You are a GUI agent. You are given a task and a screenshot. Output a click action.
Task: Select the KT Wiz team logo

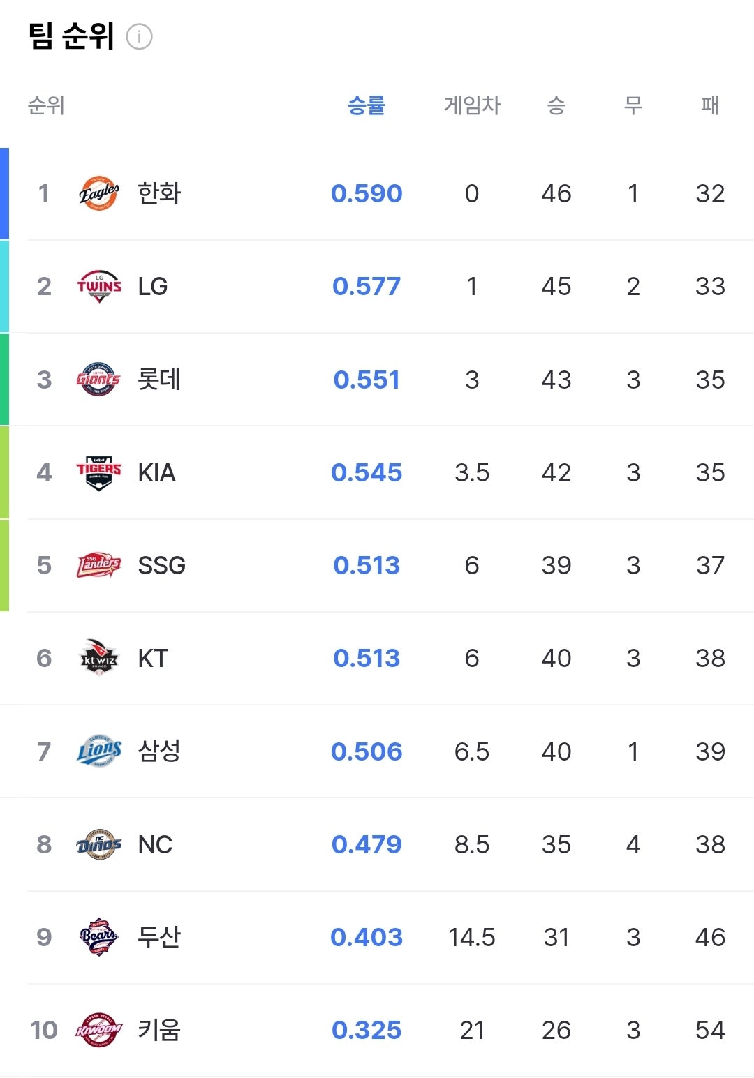click(98, 658)
